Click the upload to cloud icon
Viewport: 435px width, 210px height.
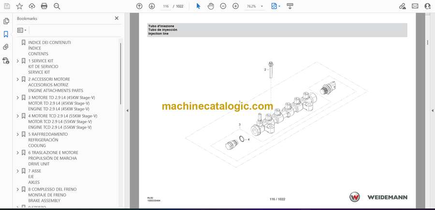tap(32, 6)
